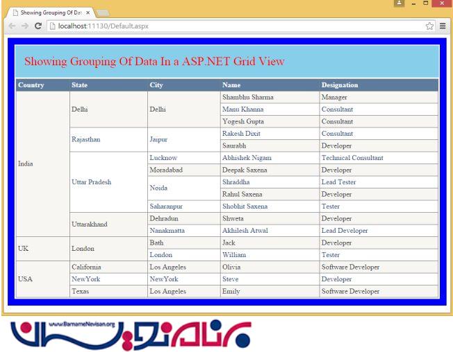
Task: Bookmark this page with the star icon
Action: pyautogui.click(x=430, y=26)
